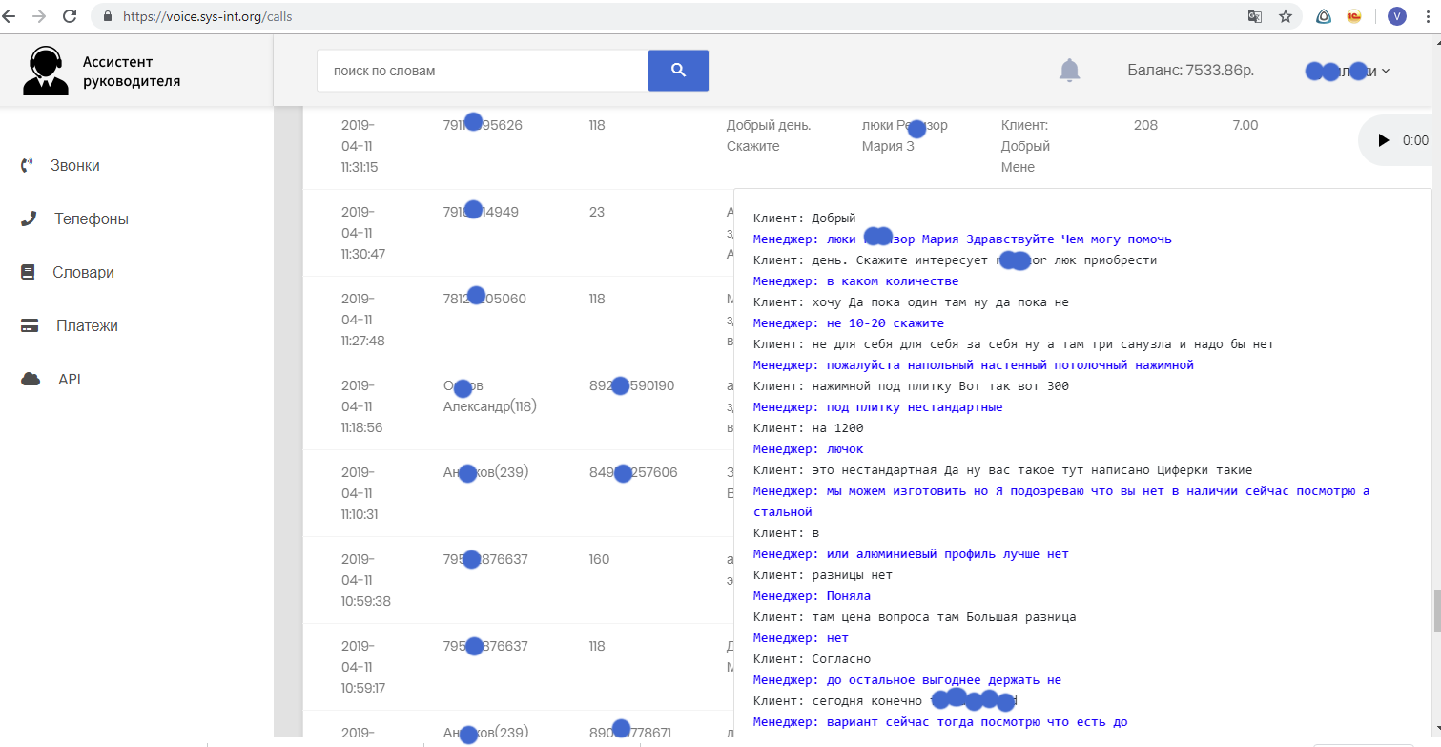This screenshot has width=1441, height=747.
Task: Click the Google Translate icon in address bar
Action: 1255,16
